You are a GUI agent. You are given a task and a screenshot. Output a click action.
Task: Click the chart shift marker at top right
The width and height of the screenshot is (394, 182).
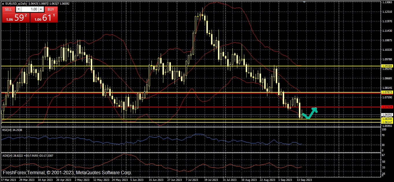click(304, 2)
